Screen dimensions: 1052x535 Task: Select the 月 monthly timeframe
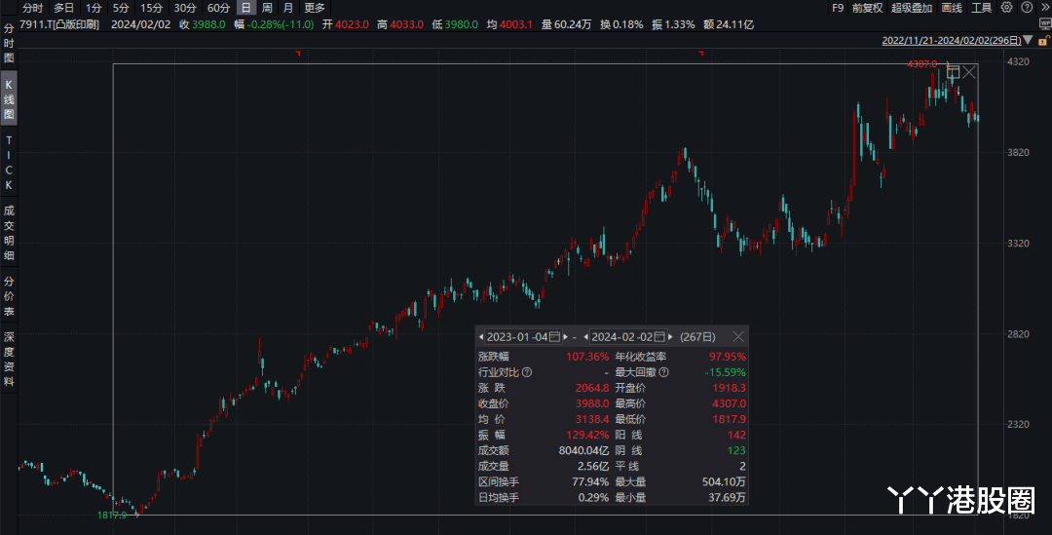point(287,8)
